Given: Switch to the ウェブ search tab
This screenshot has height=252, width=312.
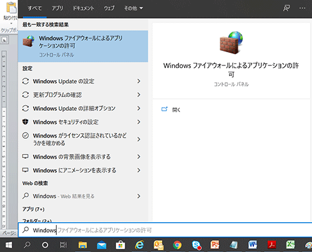Looking at the screenshot, I should click(109, 8).
